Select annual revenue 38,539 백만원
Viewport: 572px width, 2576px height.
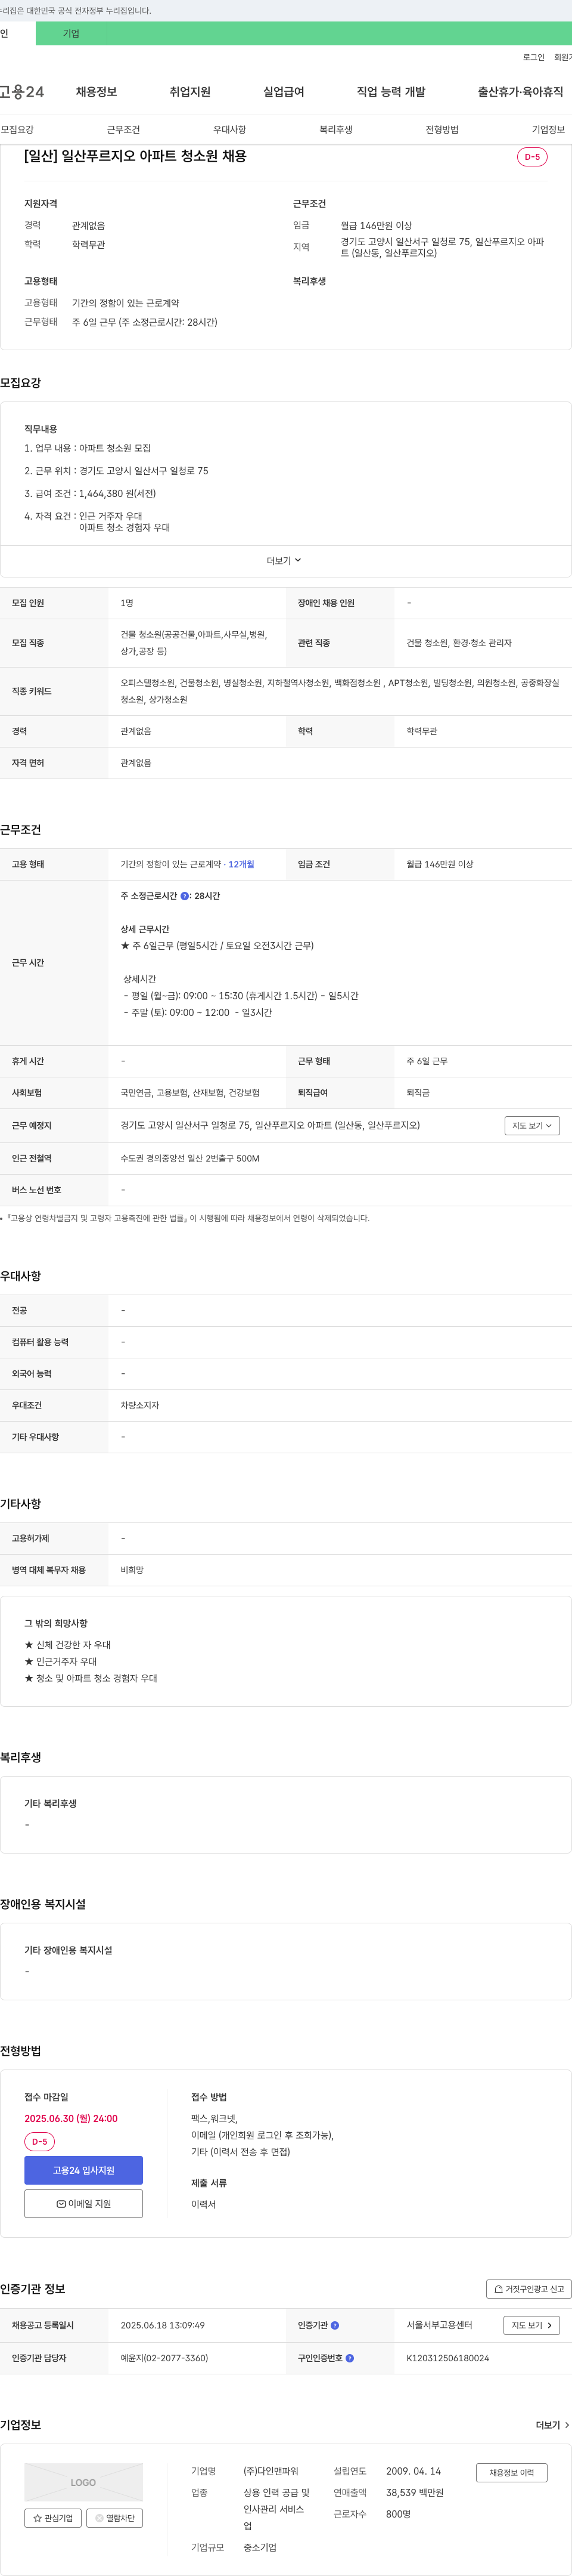[414, 2492]
